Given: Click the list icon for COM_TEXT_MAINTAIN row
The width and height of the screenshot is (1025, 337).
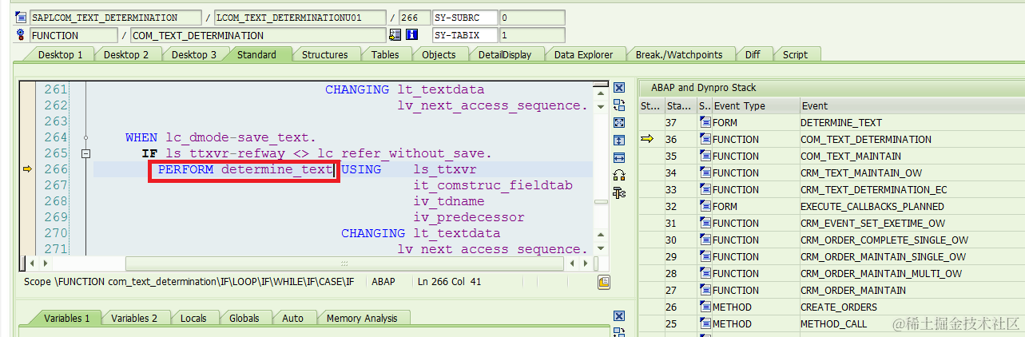Looking at the screenshot, I should coord(705,156).
